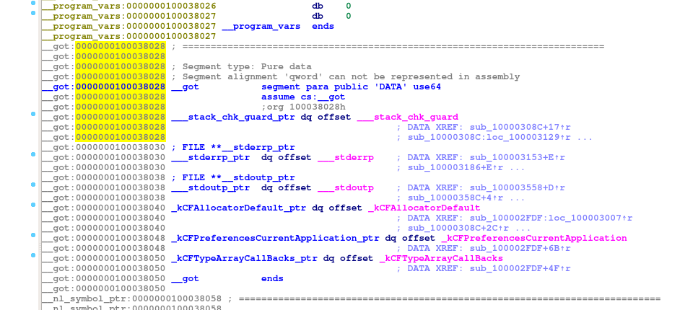Image resolution: width=698 pixels, height=310 pixels.
Task: Open xref sub_100002FDF+4F↑r
Action: 520,269
